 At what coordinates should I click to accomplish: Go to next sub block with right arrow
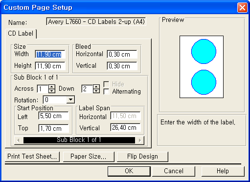click(140, 141)
